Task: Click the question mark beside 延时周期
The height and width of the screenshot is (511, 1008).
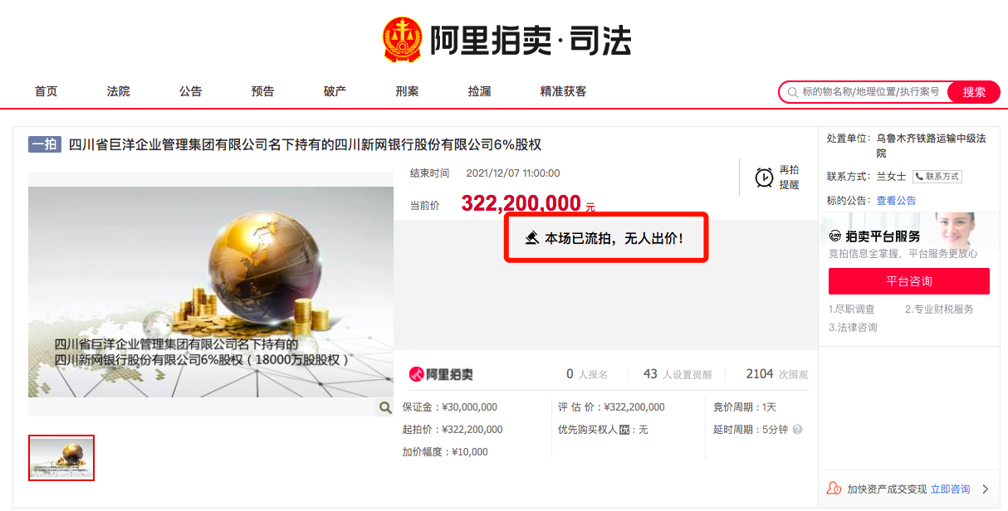Action: tap(797, 430)
